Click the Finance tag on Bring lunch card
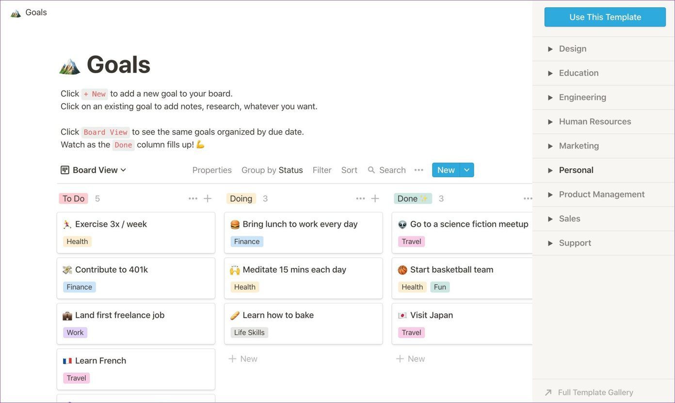Image resolution: width=675 pixels, height=403 pixels. click(x=247, y=242)
